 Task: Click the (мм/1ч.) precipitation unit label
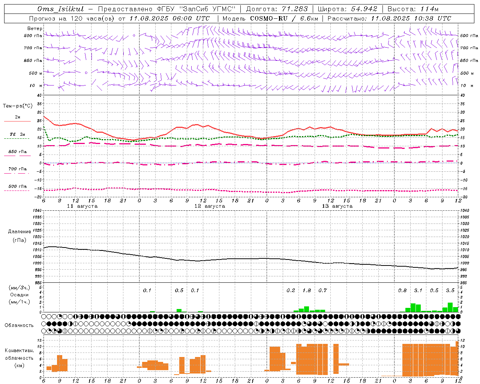(19, 302)
